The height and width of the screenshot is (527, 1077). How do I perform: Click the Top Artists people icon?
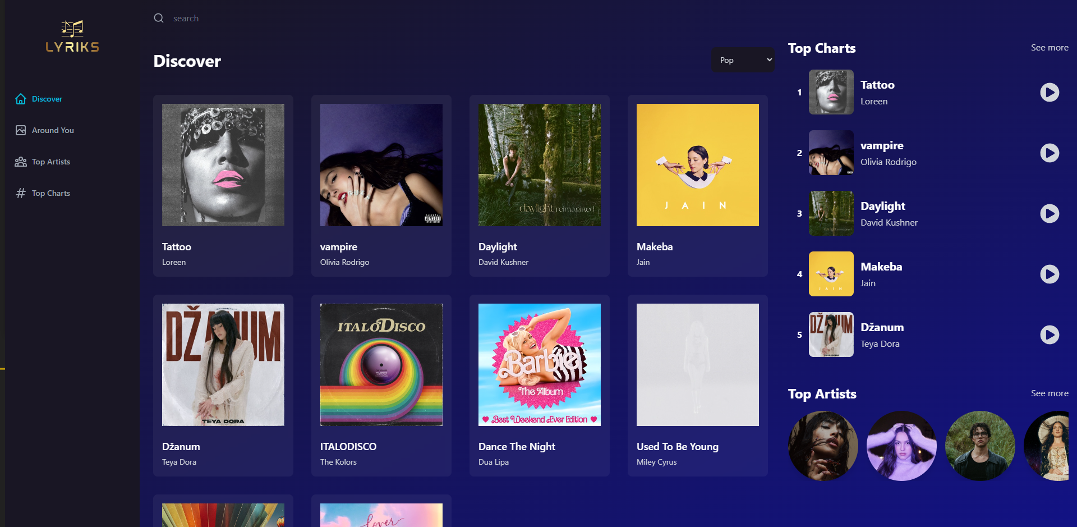(x=21, y=162)
